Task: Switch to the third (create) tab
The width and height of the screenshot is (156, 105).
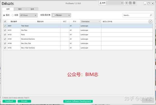Action: coord(32,9)
